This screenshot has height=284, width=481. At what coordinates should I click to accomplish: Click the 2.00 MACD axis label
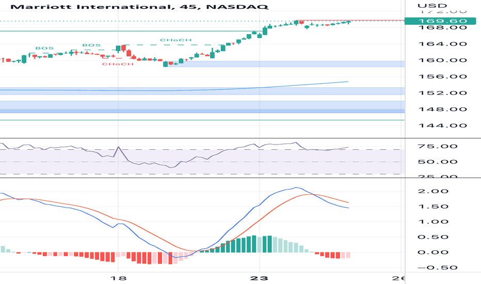[433, 191]
